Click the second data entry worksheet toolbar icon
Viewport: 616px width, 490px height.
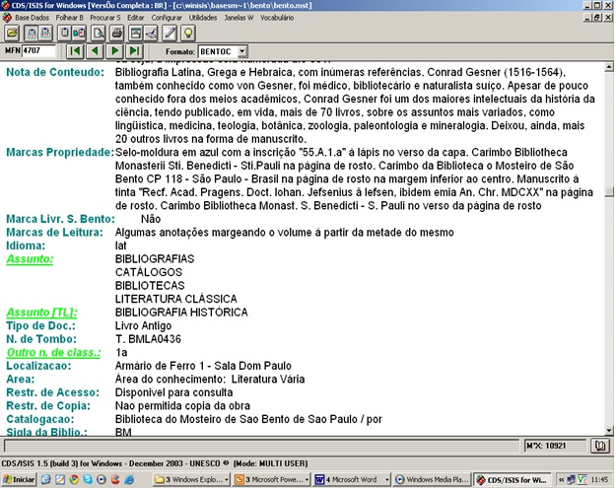click(x=45, y=33)
